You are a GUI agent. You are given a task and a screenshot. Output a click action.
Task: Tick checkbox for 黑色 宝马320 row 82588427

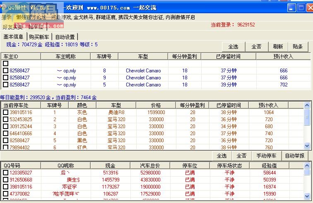6,141
